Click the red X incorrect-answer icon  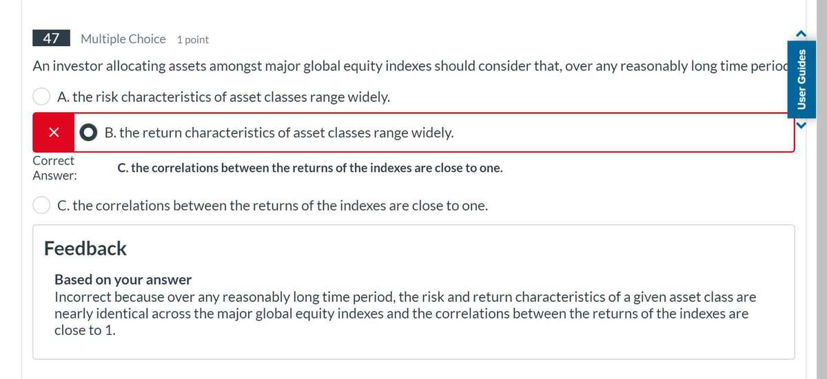coord(52,133)
